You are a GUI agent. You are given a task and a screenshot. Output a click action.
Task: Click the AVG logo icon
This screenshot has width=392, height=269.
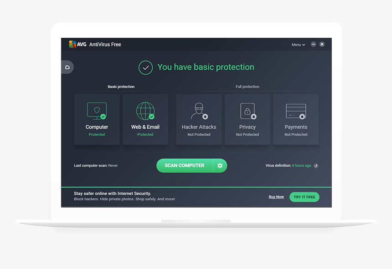(72, 44)
